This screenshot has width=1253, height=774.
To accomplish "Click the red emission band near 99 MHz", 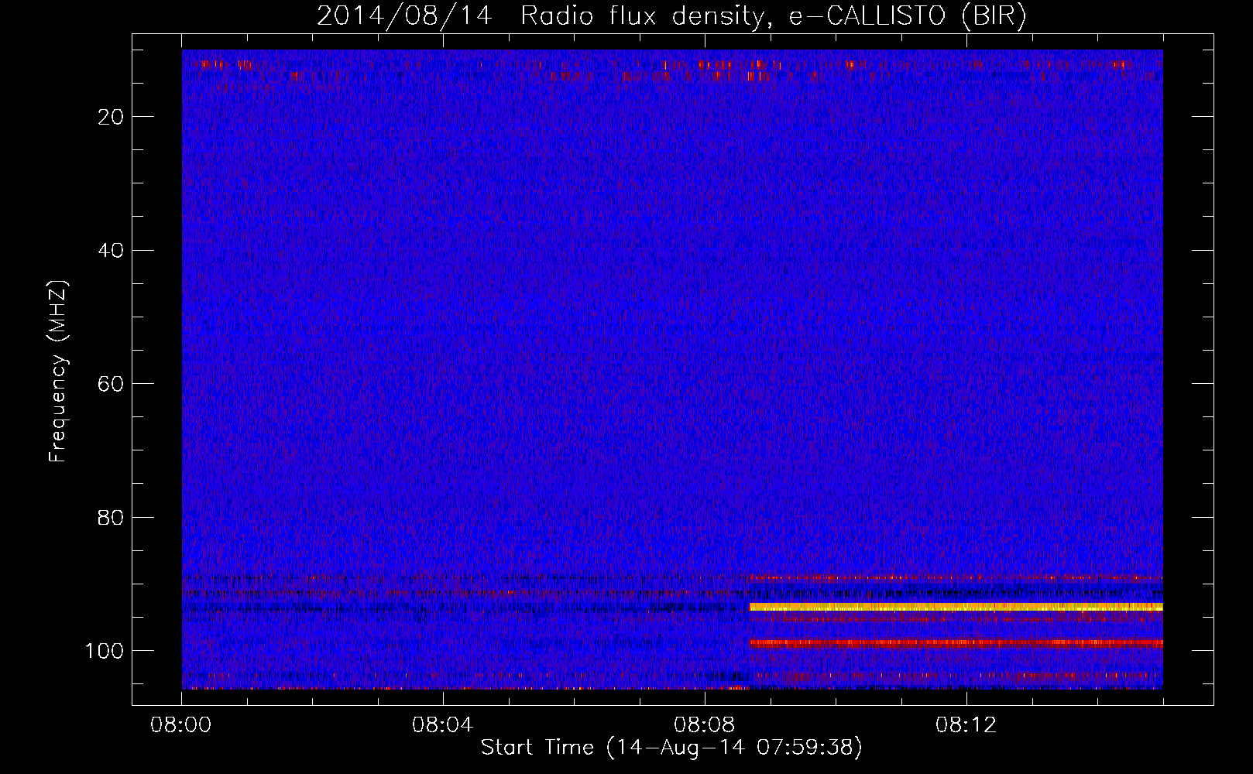I will click(956, 643).
